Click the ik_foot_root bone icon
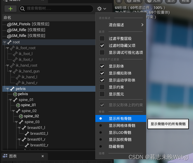The image size is (193, 163). pyautogui.click(x=12, y=48)
